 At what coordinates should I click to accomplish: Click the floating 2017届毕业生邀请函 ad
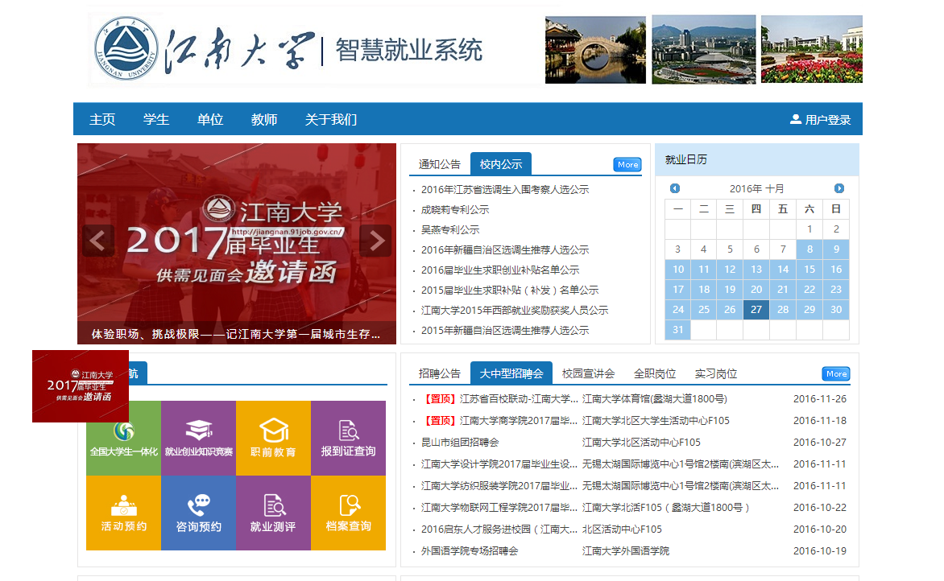pyautogui.click(x=80, y=386)
